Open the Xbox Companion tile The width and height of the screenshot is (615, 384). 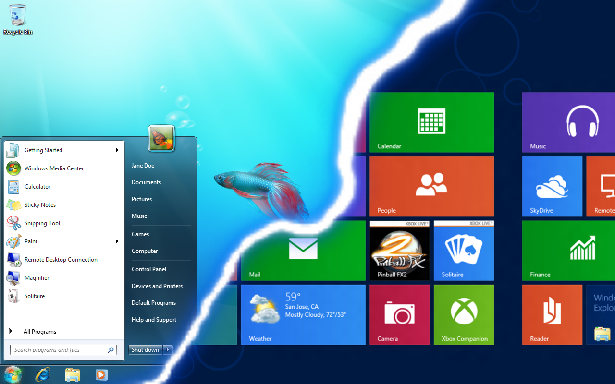464,315
